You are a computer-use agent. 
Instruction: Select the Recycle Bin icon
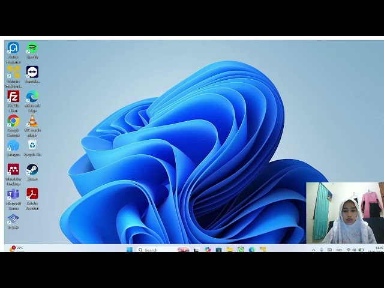[x=32, y=148]
